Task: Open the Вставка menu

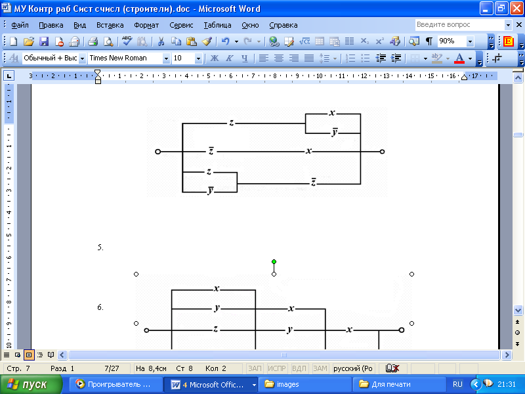Action: [110, 25]
